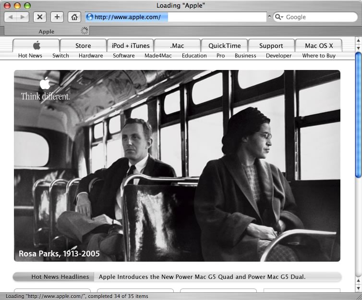Follow the Pro link

[220, 56]
